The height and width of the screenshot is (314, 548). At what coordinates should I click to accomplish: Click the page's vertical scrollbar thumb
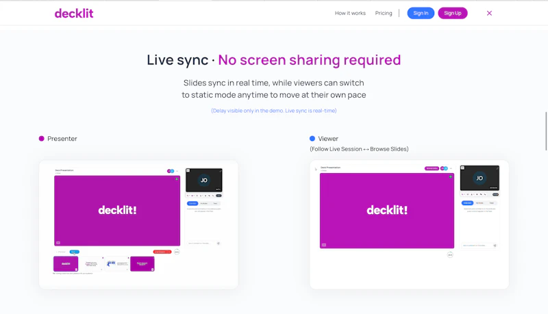tap(546, 131)
